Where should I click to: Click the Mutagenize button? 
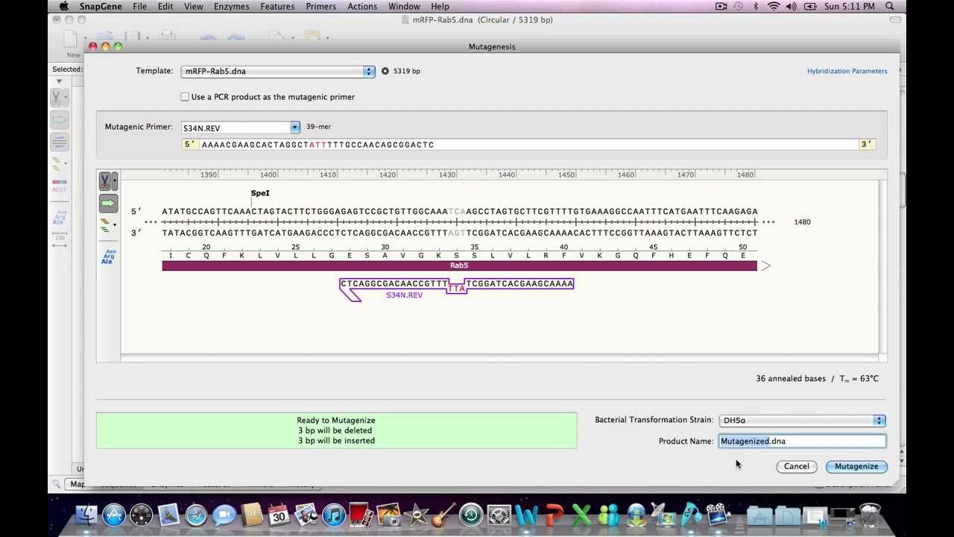point(856,466)
